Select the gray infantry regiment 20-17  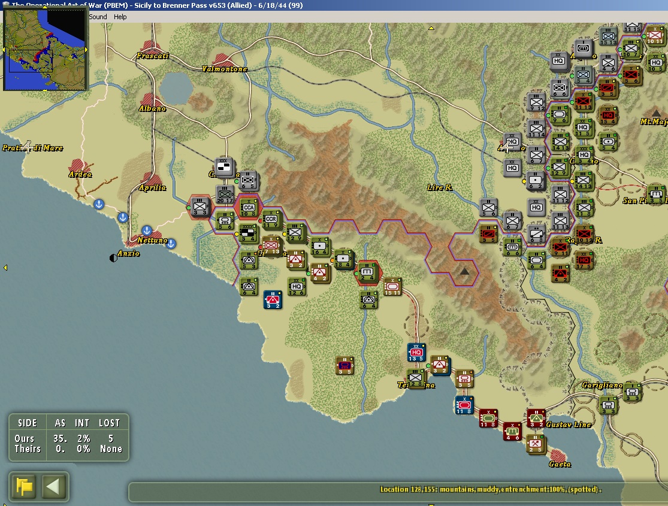coord(225,195)
